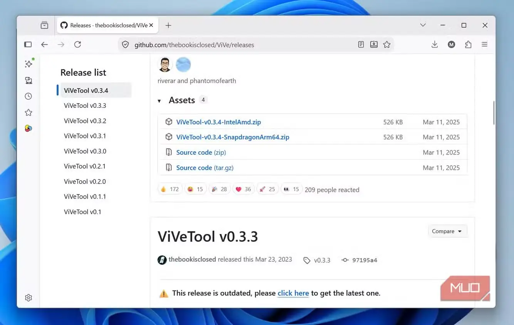Open the AI sparkle sidebar icon
The width and height of the screenshot is (514, 325).
pos(29,64)
